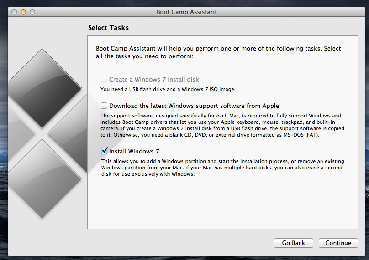Click the Boot Camp Assistant window title
The width and height of the screenshot is (369, 260).
[x=186, y=12]
